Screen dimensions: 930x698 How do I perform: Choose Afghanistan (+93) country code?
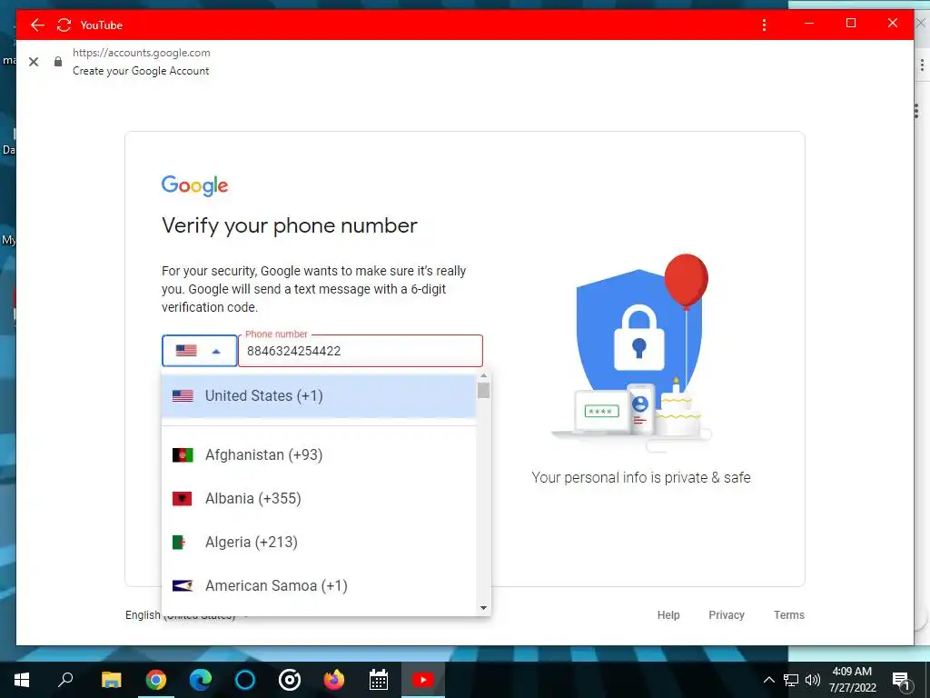[319, 455]
